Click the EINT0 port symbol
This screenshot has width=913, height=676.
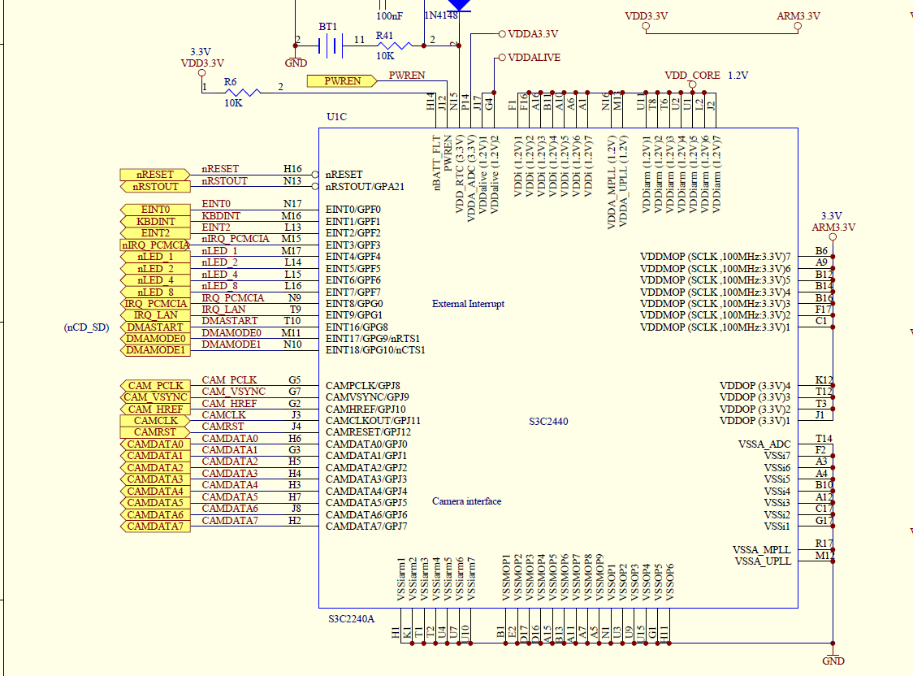155,210
